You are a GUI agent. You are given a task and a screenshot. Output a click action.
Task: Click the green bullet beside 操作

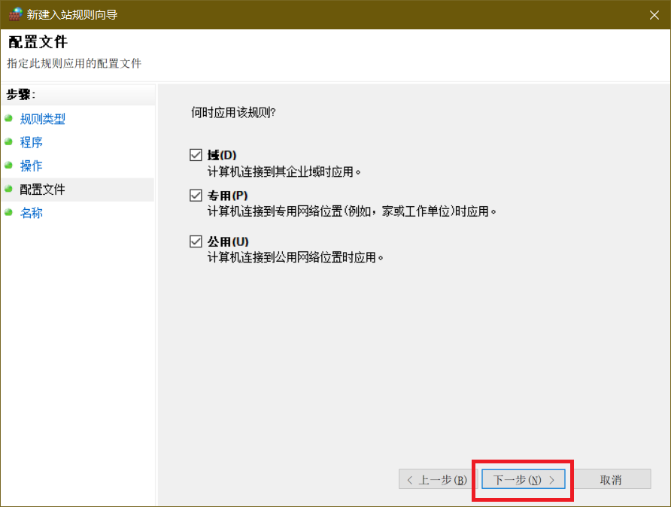click(x=8, y=165)
